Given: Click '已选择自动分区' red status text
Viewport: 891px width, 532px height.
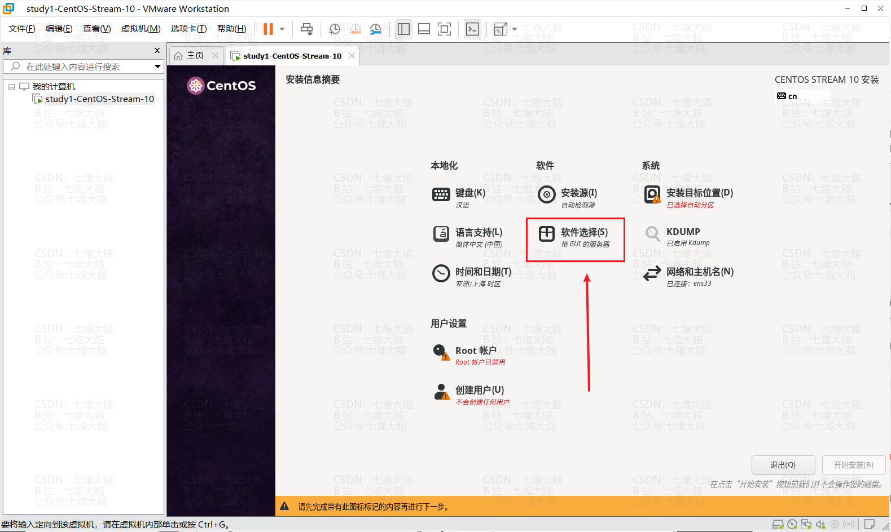Looking at the screenshot, I should [x=690, y=205].
